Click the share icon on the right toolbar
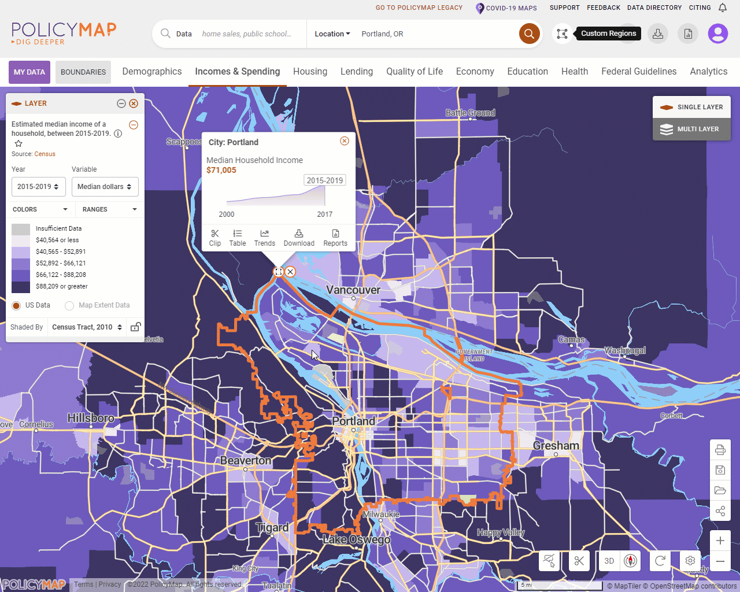The image size is (740, 592). point(720,511)
